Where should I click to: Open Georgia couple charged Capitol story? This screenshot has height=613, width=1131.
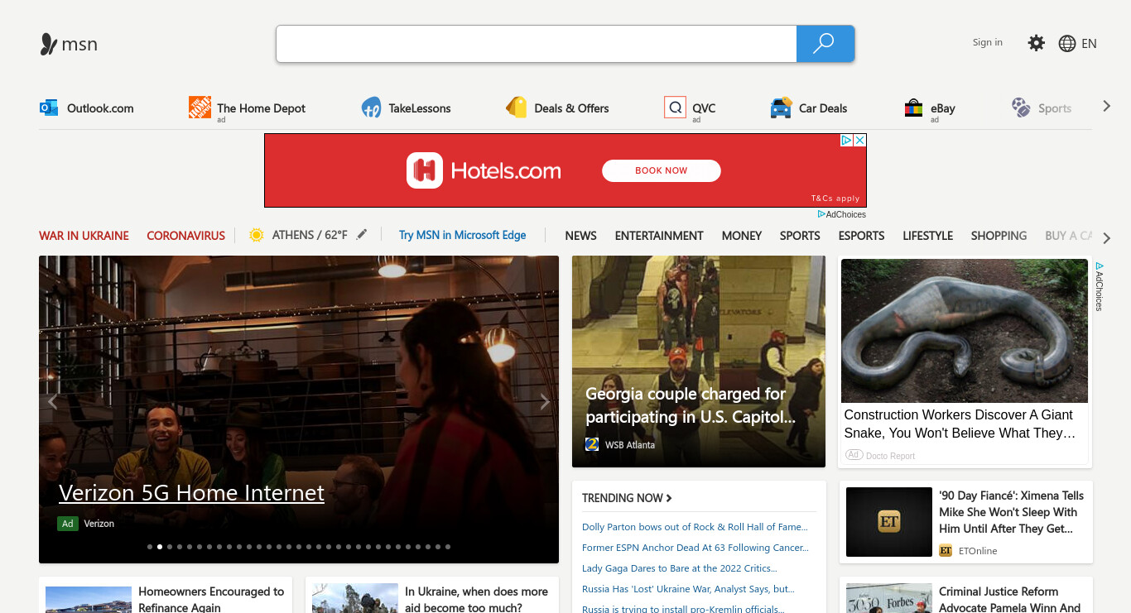click(x=691, y=405)
